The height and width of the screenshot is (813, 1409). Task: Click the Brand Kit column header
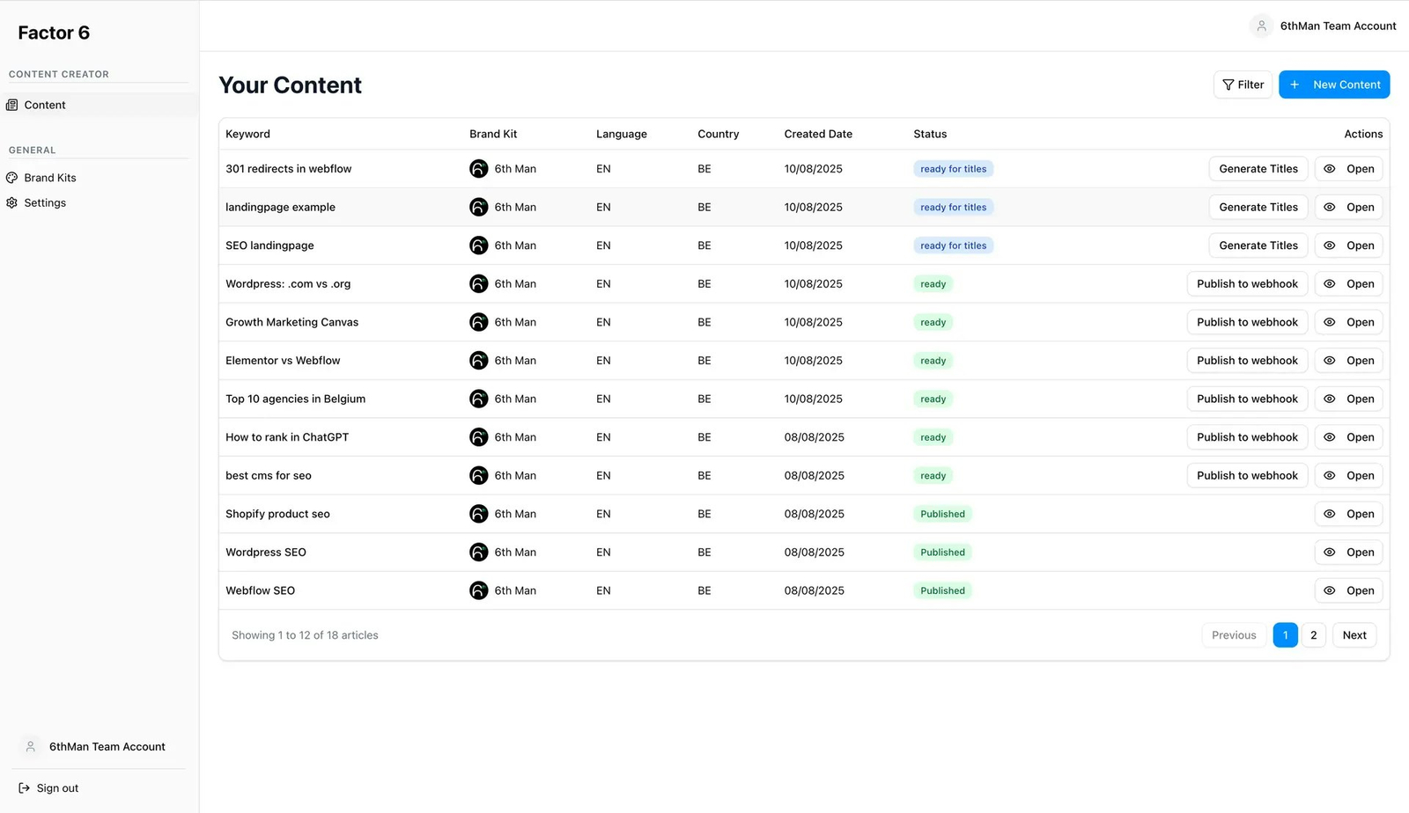coord(493,134)
